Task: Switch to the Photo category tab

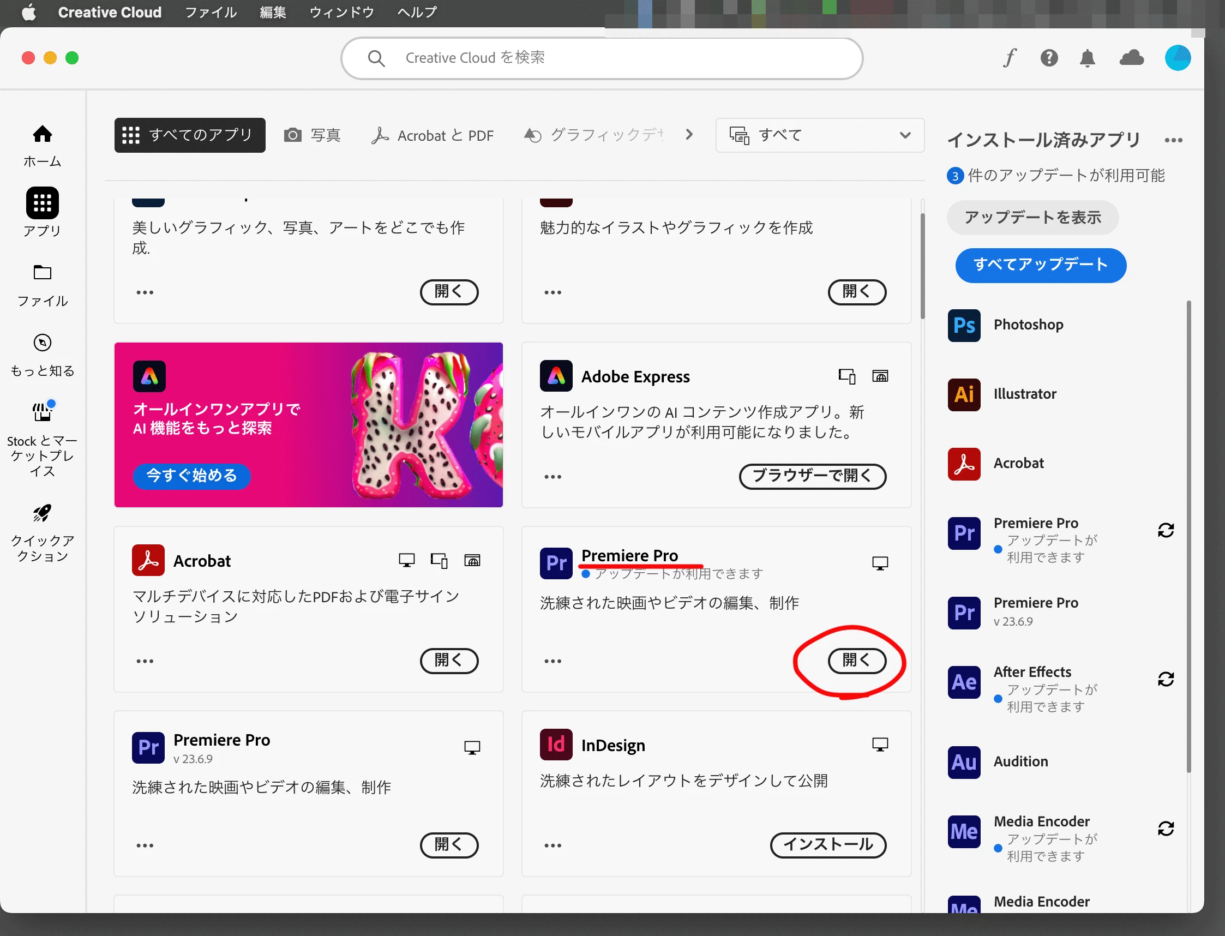Action: point(313,135)
